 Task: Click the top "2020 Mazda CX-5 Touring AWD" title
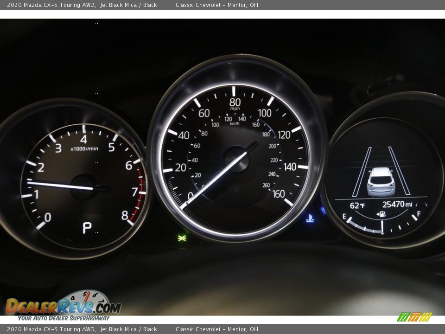[x=51, y=5]
